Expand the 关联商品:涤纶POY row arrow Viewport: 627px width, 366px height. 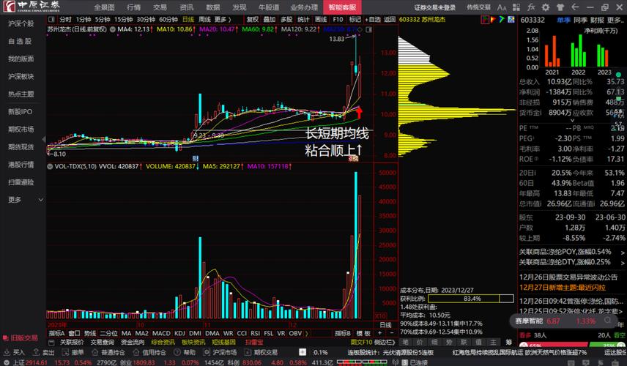pyautogui.click(x=623, y=252)
